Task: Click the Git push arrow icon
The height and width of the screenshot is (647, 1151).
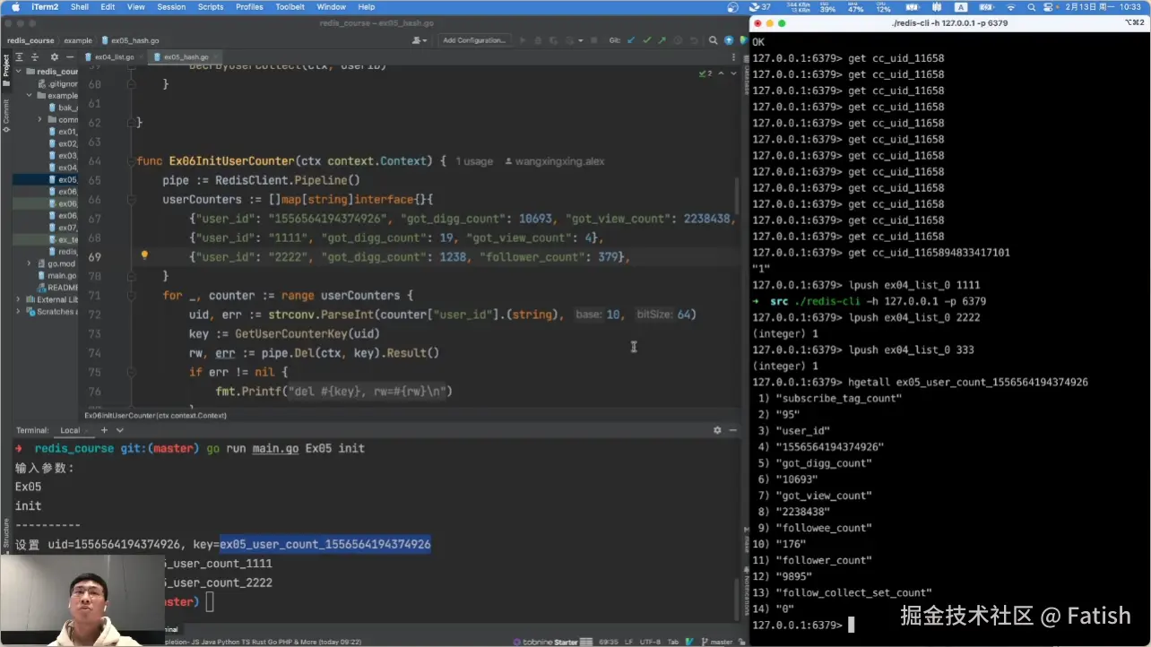Action: (662, 40)
